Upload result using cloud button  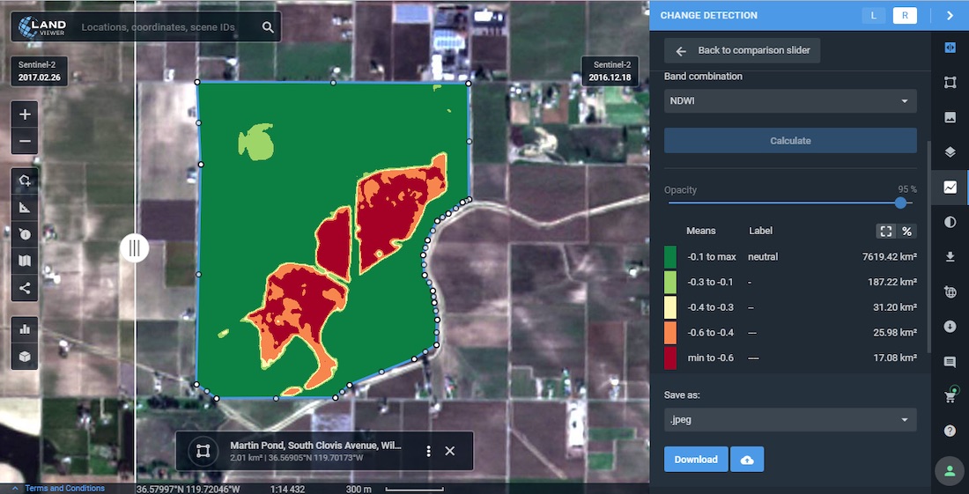coord(747,460)
